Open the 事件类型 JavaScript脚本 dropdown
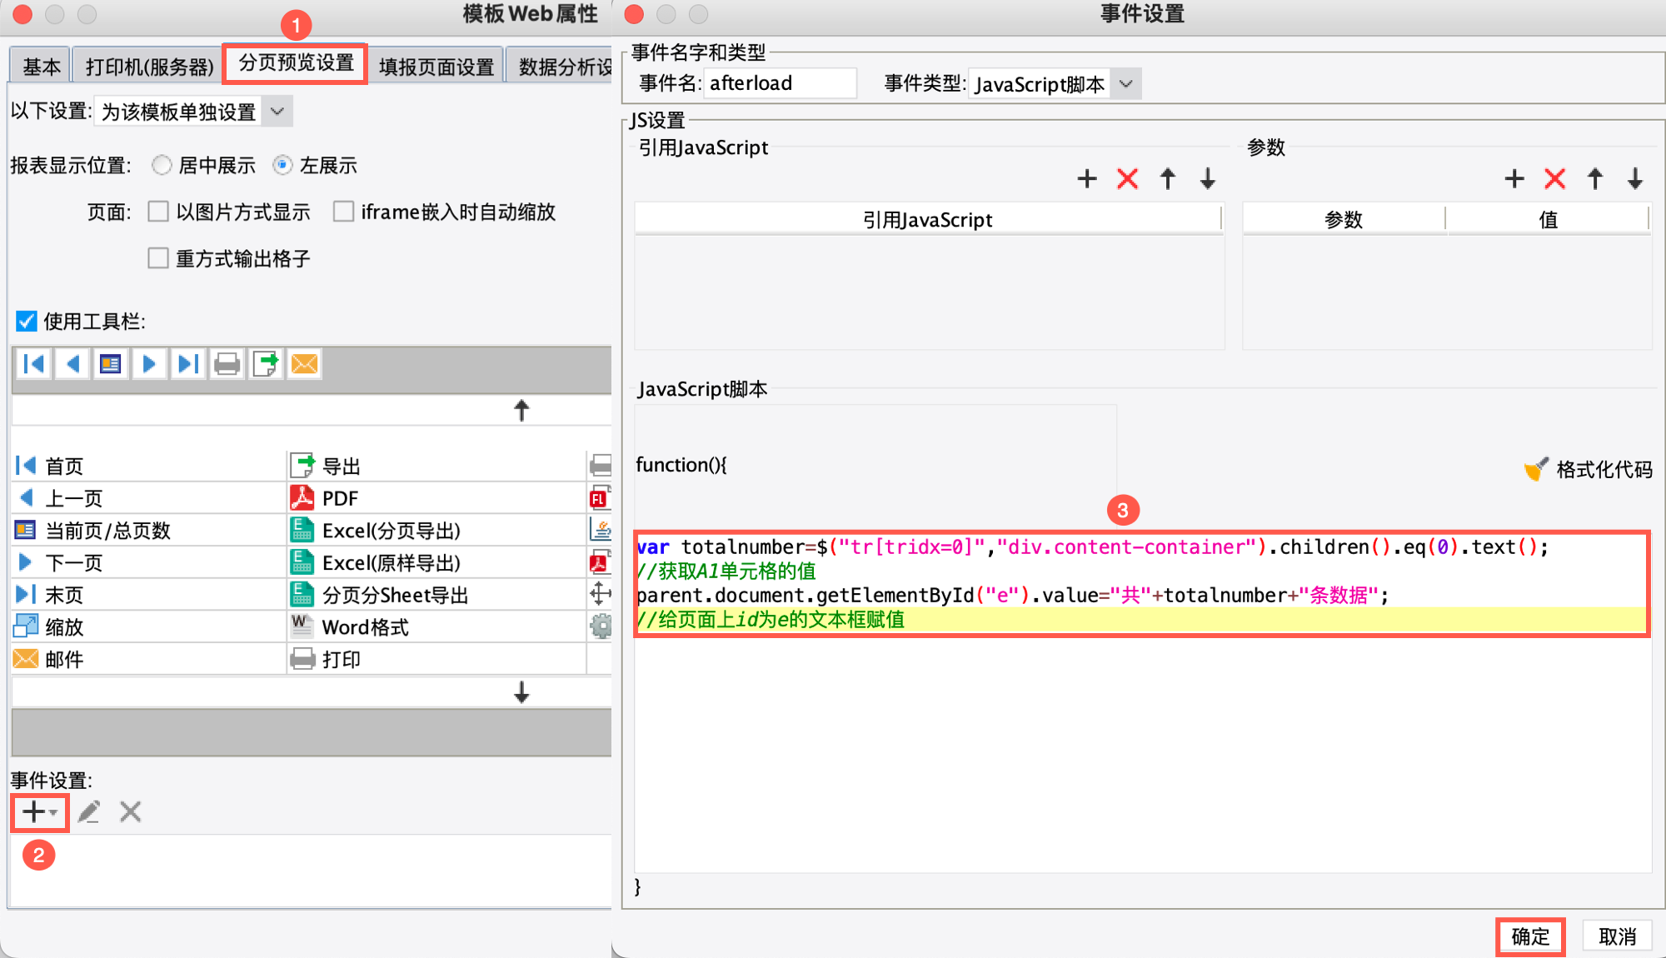The height and width of the screenshot is (958, 1666). click(x=1126, y=84)
